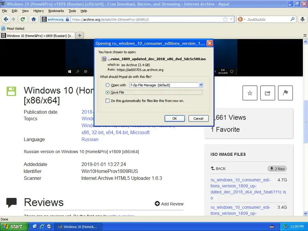Click the DuckDuckGo search field

click(267, 19)
